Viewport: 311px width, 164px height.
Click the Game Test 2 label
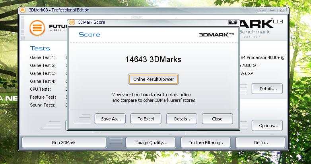[x=43, y=65]
